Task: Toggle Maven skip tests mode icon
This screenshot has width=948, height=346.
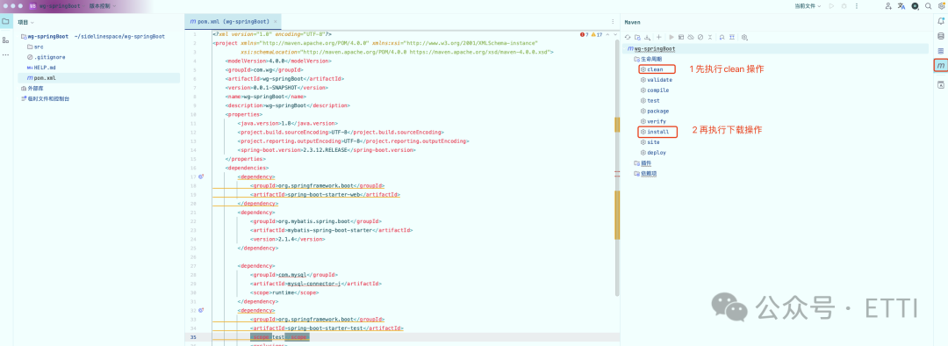Action: click(x=700, y=37)
